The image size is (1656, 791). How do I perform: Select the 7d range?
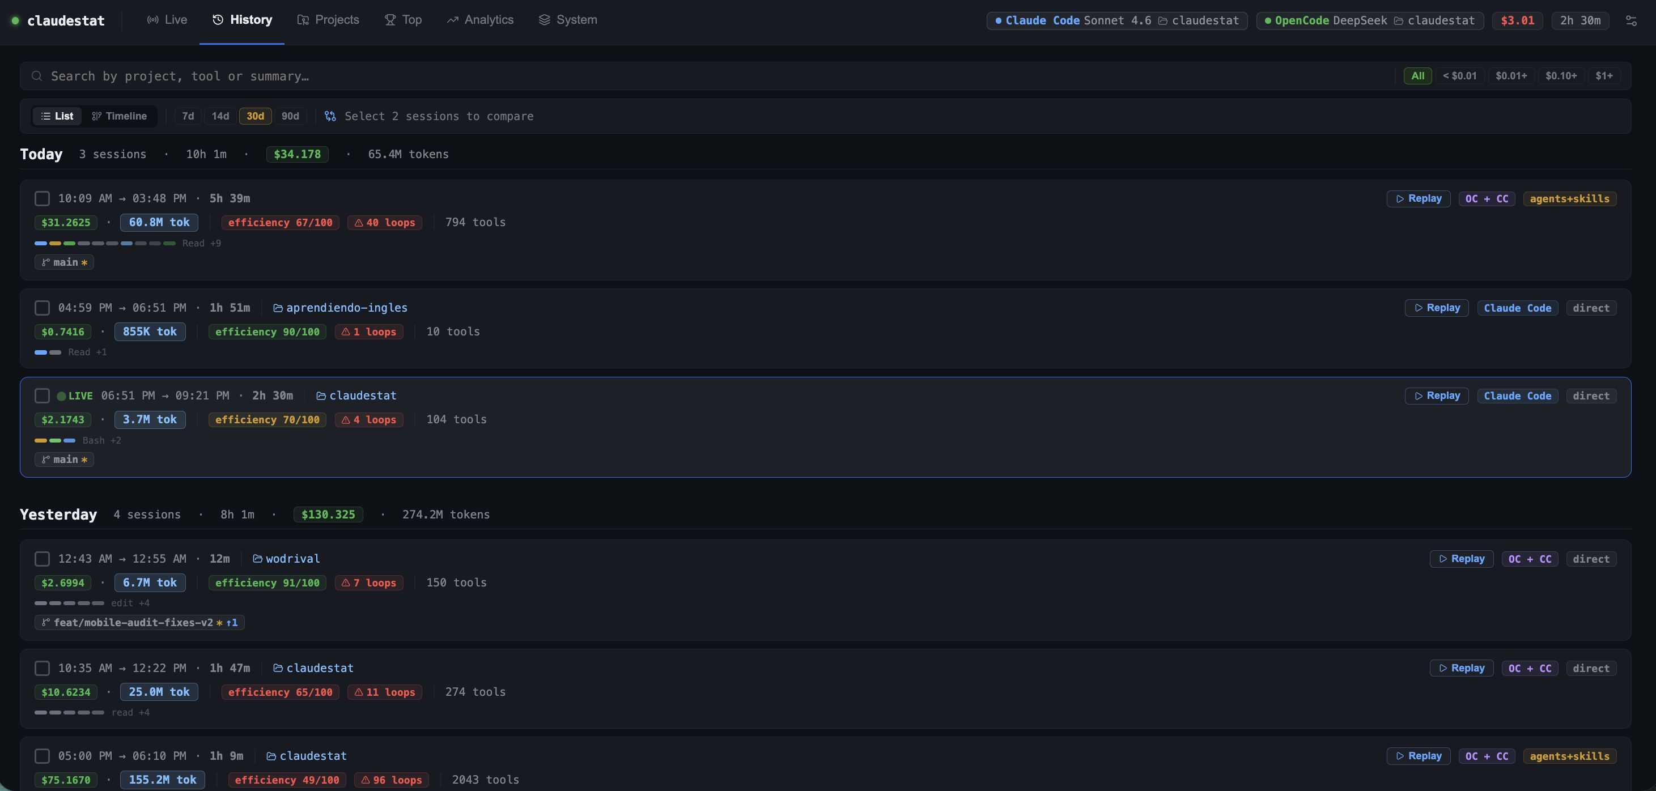point(188,116)
